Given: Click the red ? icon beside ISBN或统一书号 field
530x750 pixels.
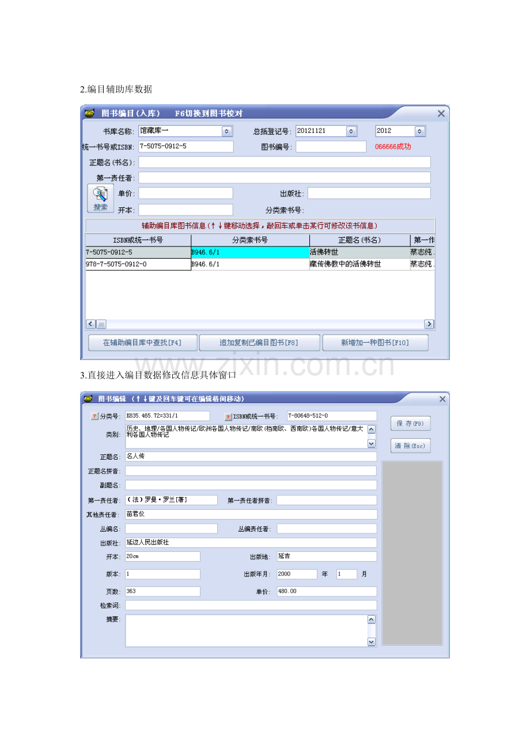Looking at the screenshot, I should click(x=228, y=416).
